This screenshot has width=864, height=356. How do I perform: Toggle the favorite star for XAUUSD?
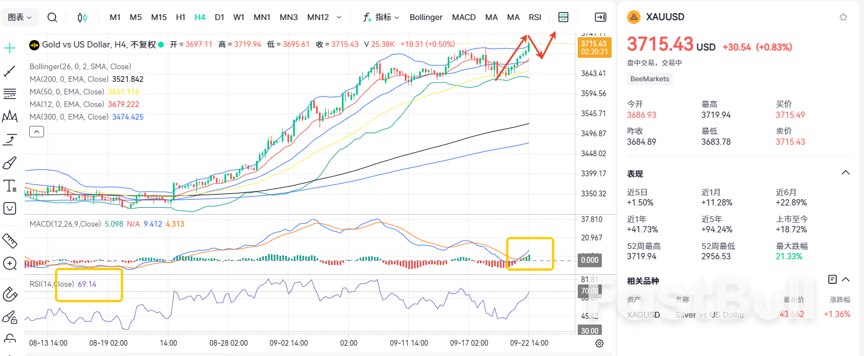[x=843, y=17]
